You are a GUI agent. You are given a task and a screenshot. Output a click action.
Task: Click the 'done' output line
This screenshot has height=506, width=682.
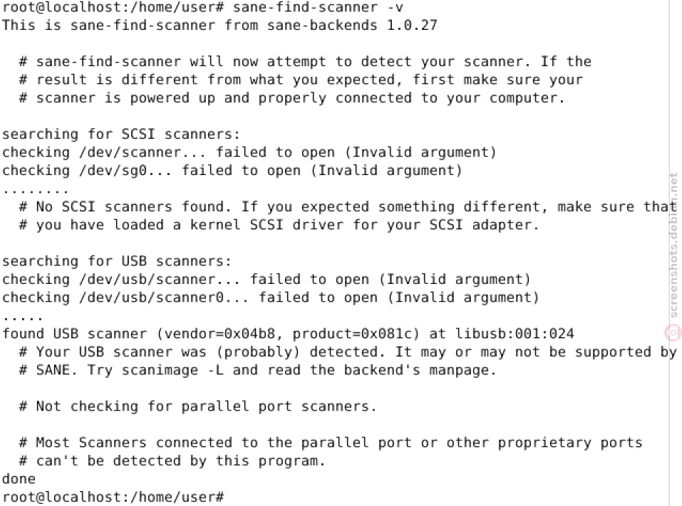tap(19, 479)
